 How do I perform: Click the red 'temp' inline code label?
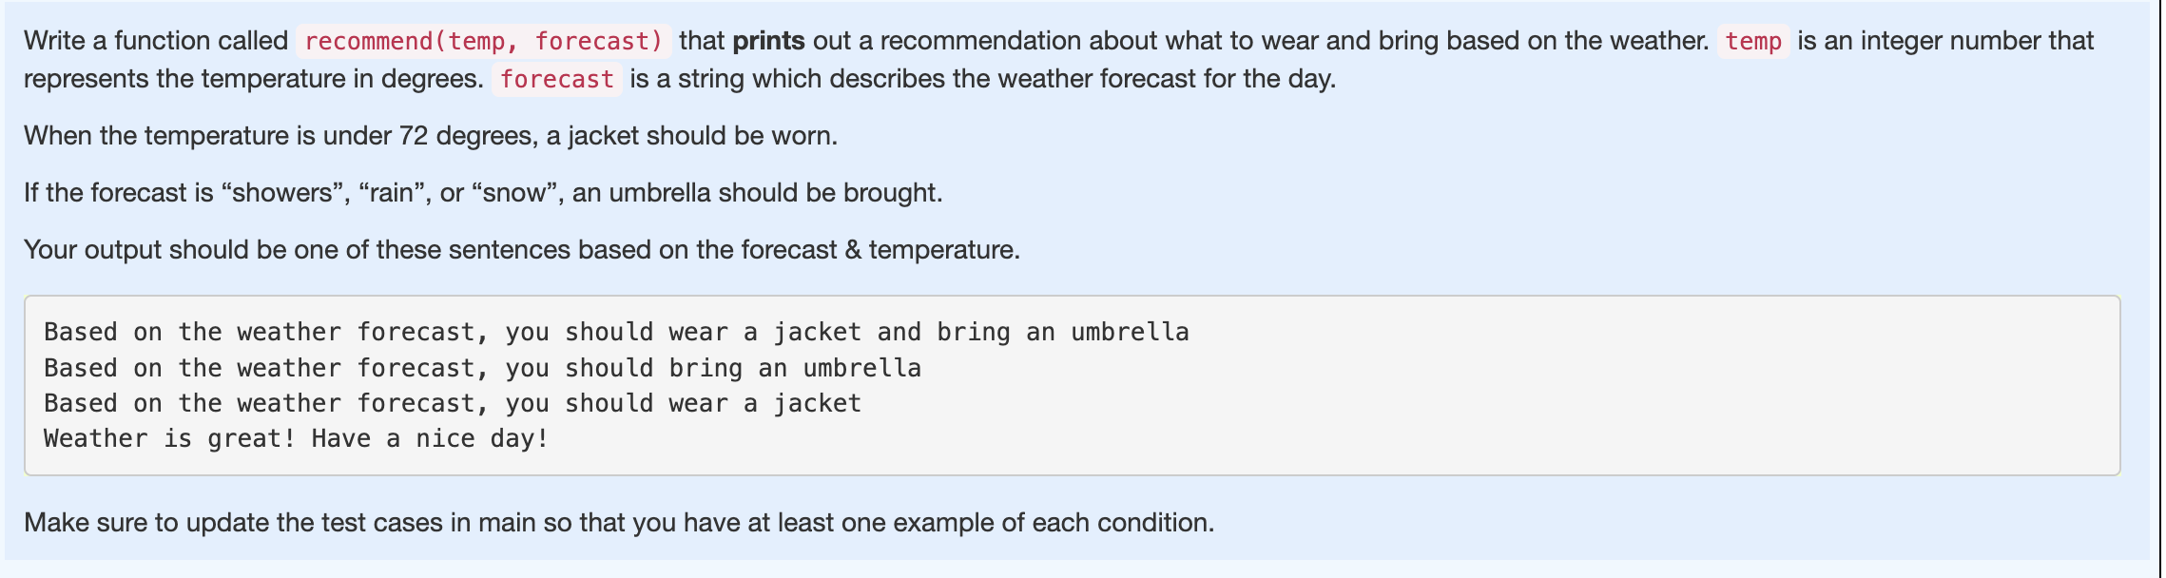click(1753, 41)
